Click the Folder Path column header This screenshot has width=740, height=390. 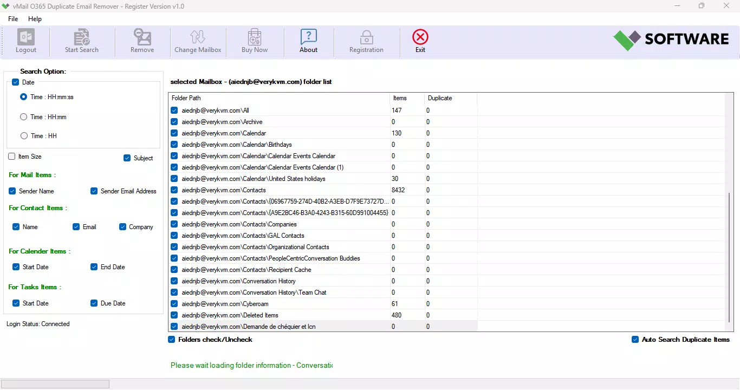click(279, 98)
